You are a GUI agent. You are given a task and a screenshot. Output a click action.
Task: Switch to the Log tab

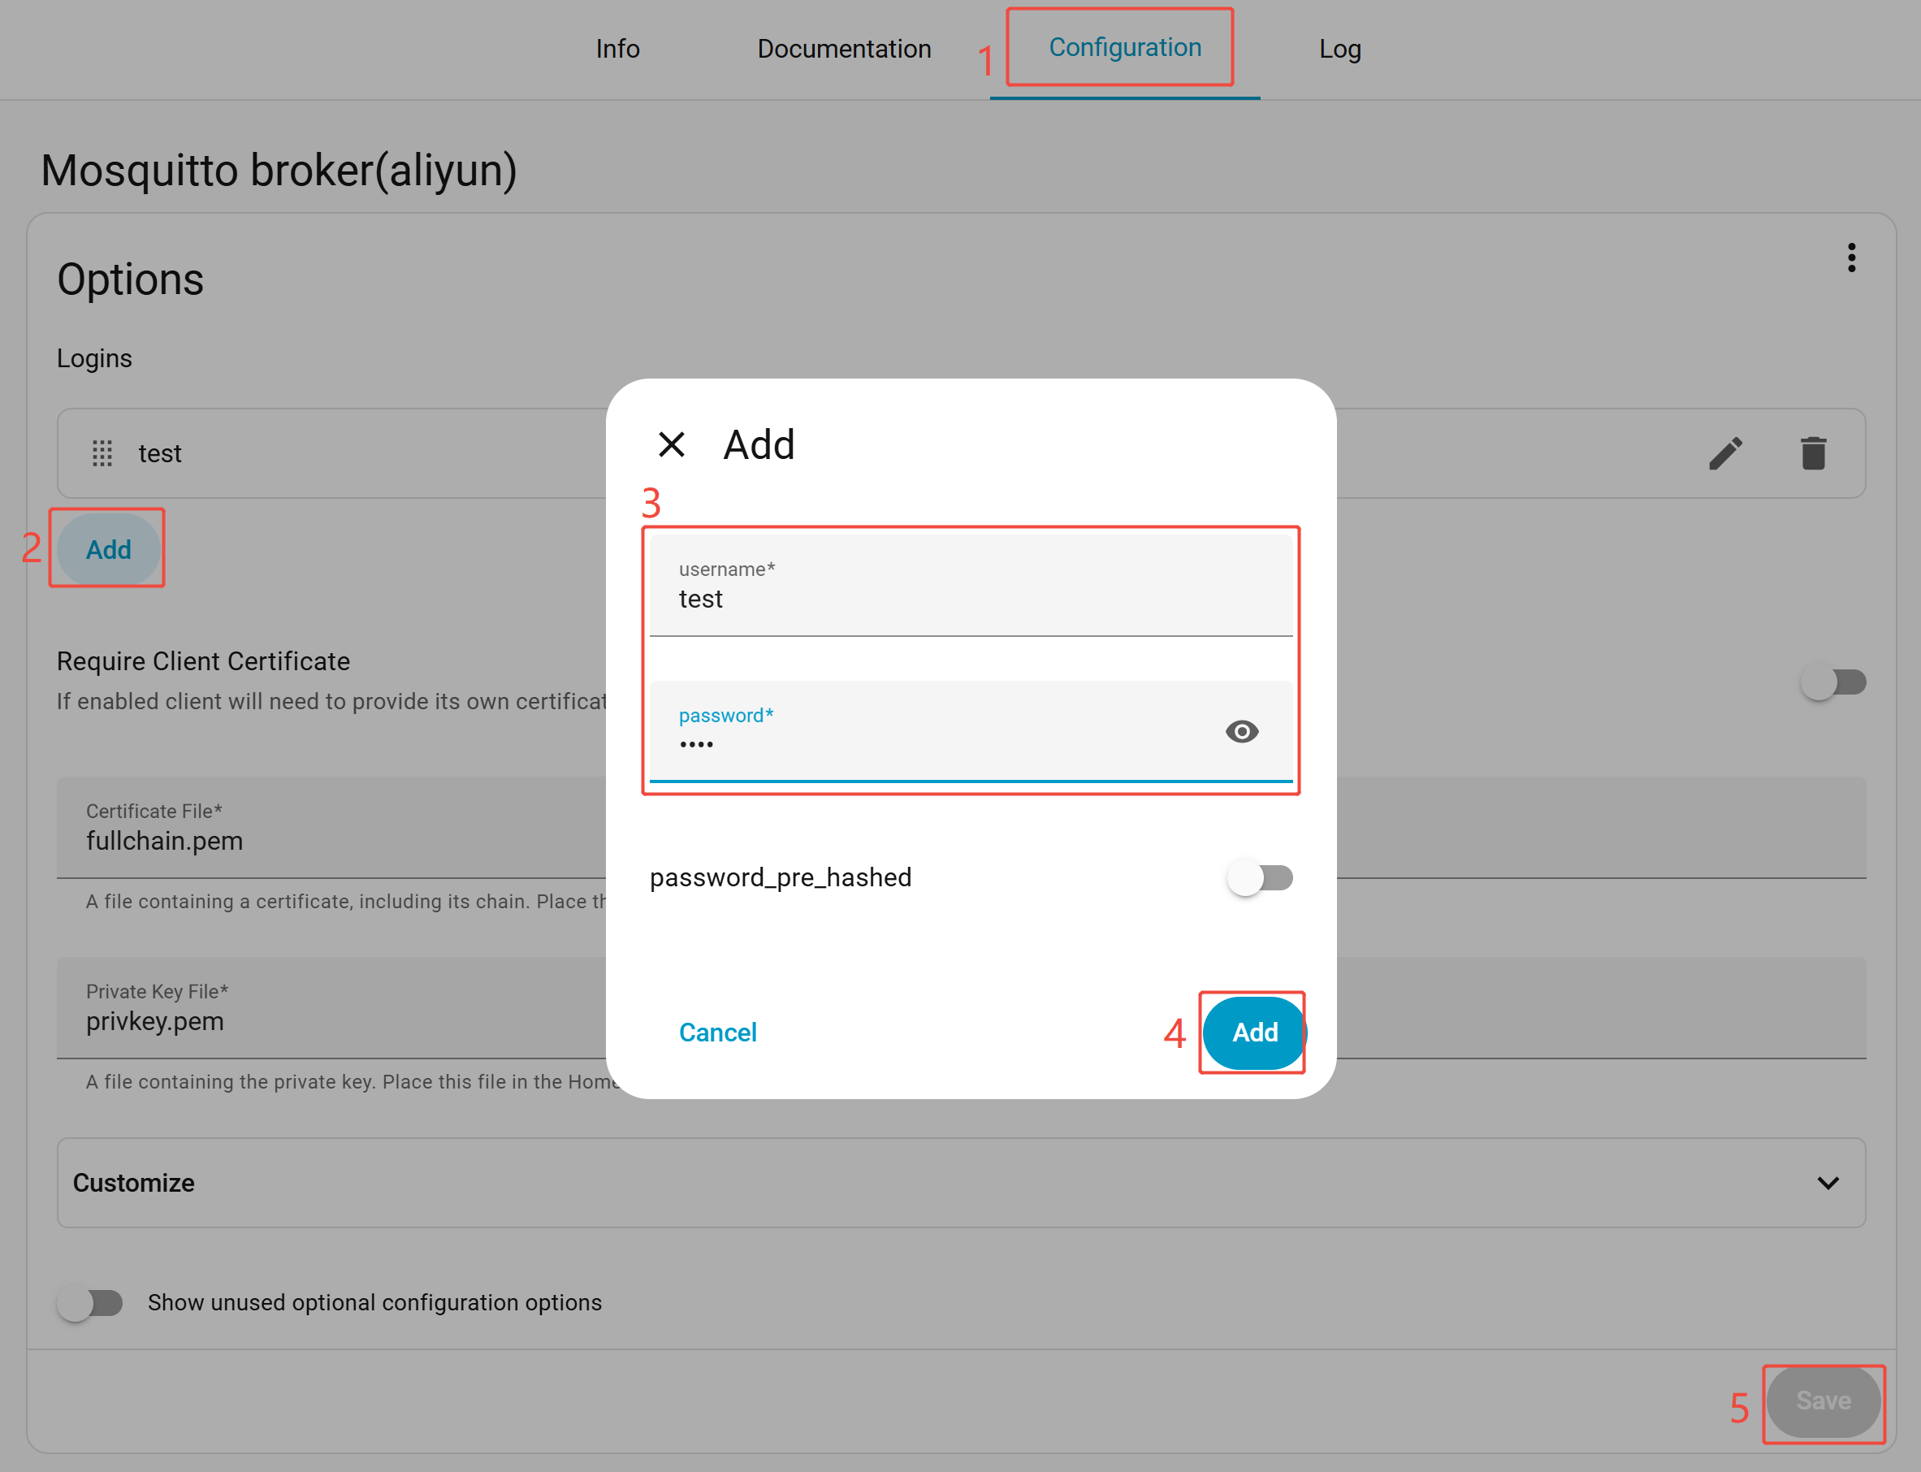point(1339,49)
